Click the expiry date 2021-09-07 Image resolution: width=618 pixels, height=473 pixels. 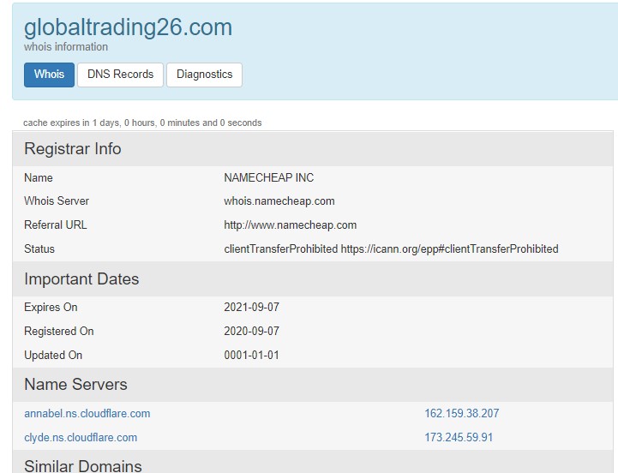click(251, 307)
